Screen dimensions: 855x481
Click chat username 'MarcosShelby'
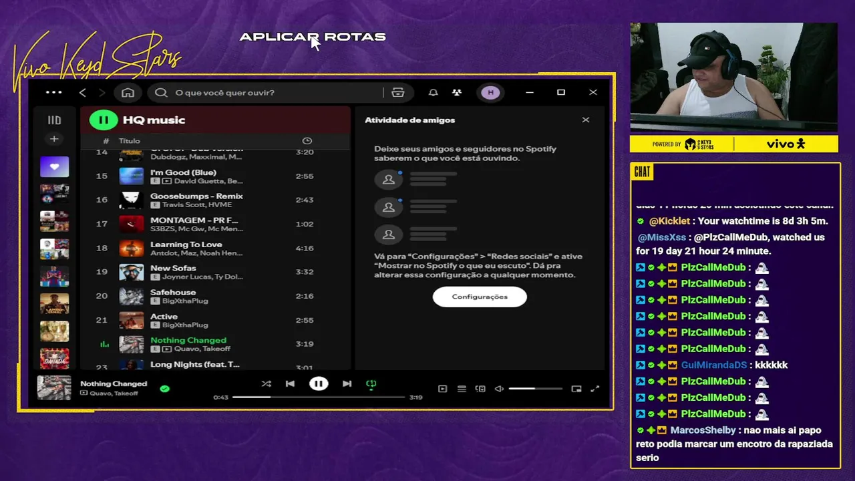click(703, 430)
